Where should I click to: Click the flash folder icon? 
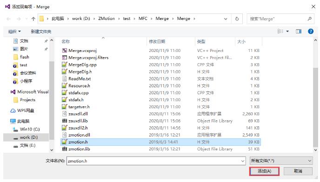15,57
